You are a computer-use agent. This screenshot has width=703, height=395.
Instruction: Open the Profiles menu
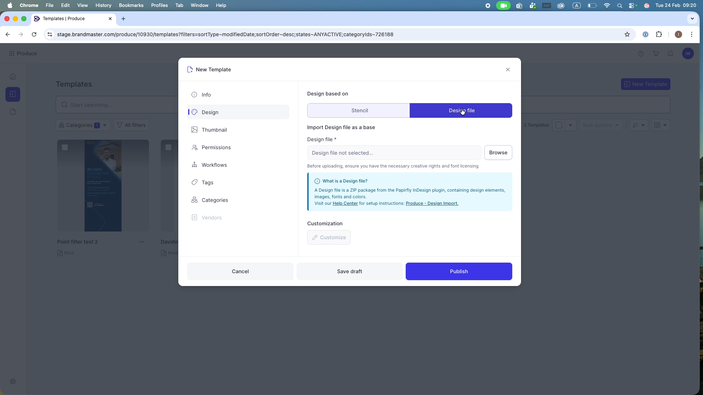click(159, 5)
